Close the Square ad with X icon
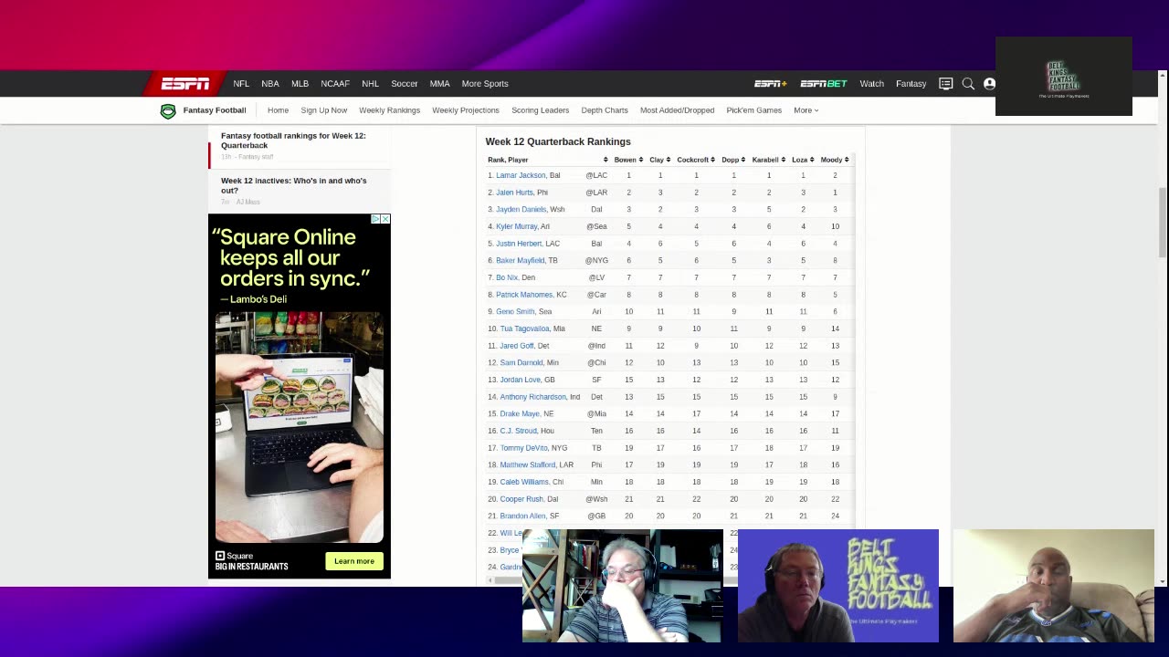This screenshot has height=657, width=1169. tap(385, 219)
